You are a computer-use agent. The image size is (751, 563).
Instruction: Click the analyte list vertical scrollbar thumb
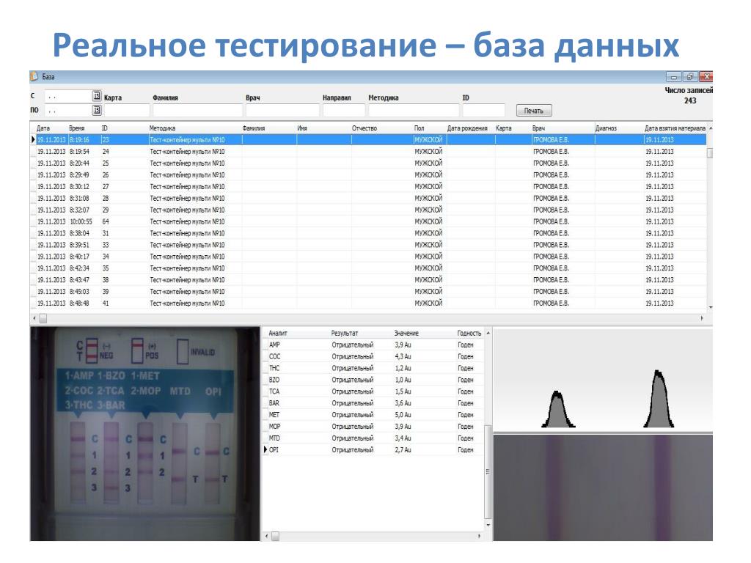pyautogui.click(x=488, y=471)
